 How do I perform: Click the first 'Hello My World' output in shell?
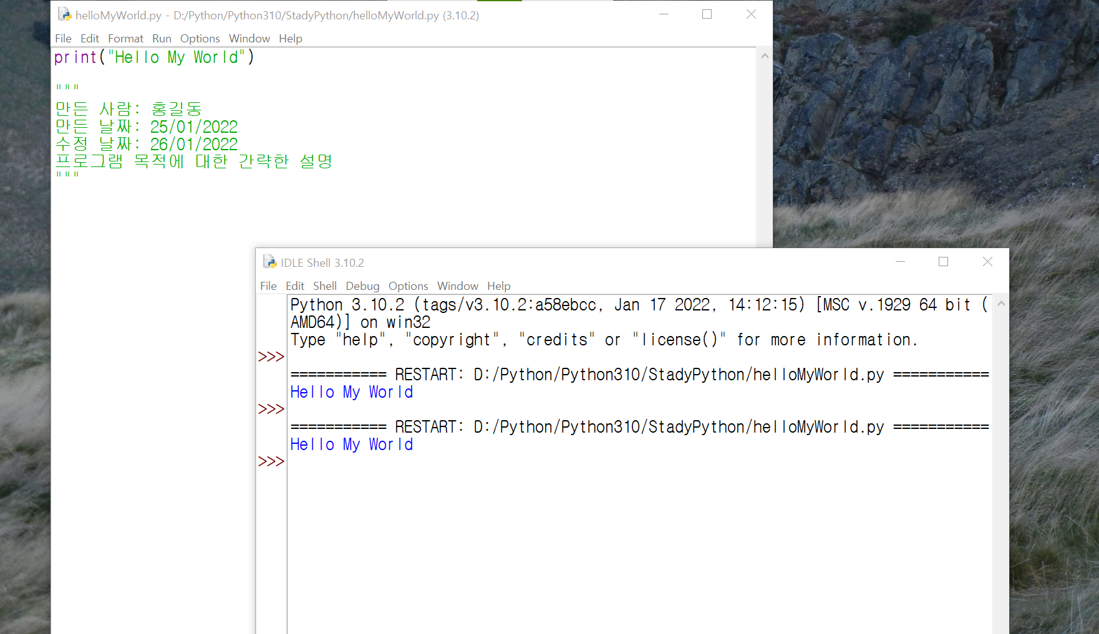352,392
